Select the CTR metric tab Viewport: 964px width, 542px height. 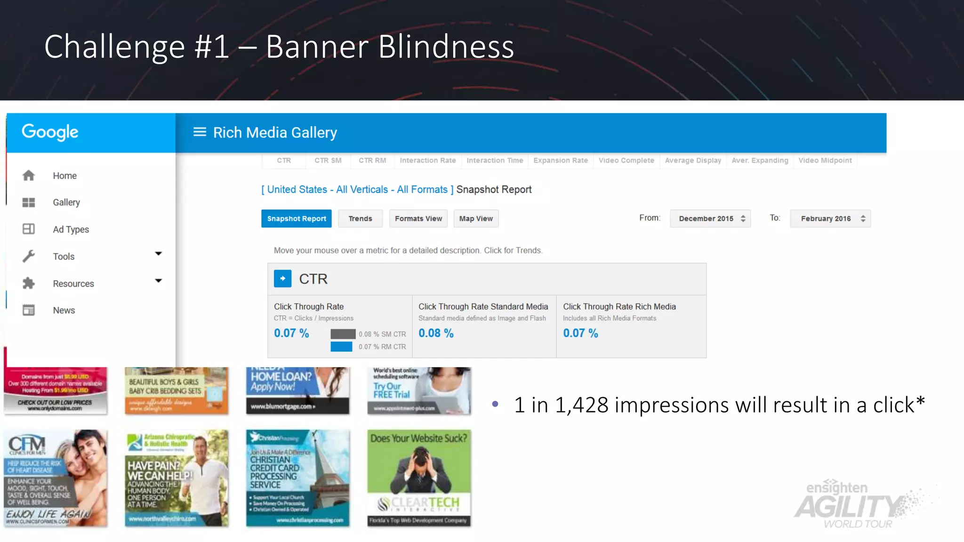(284, 160)
